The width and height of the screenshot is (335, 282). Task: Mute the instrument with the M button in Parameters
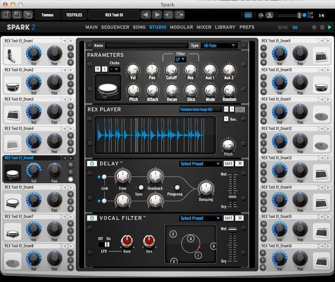[x=98, y=69]
